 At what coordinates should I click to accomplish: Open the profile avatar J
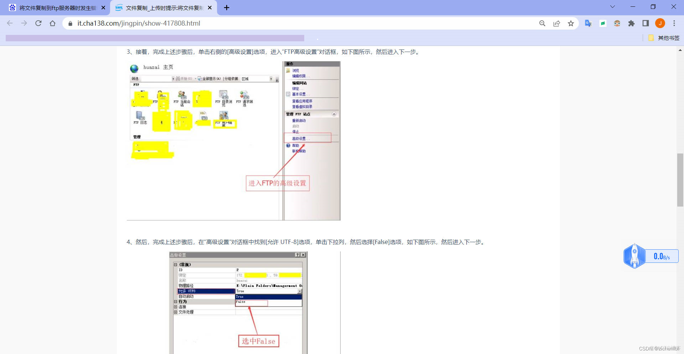[660, 23]
